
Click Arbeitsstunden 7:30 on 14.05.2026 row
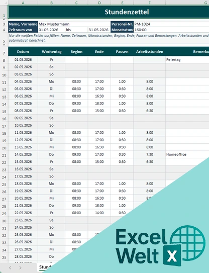point(150,154)
